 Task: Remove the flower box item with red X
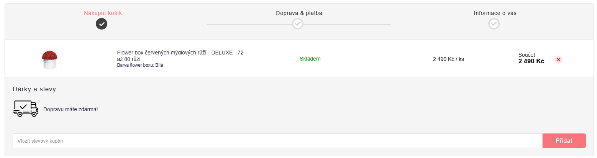(x=559, y=59)
